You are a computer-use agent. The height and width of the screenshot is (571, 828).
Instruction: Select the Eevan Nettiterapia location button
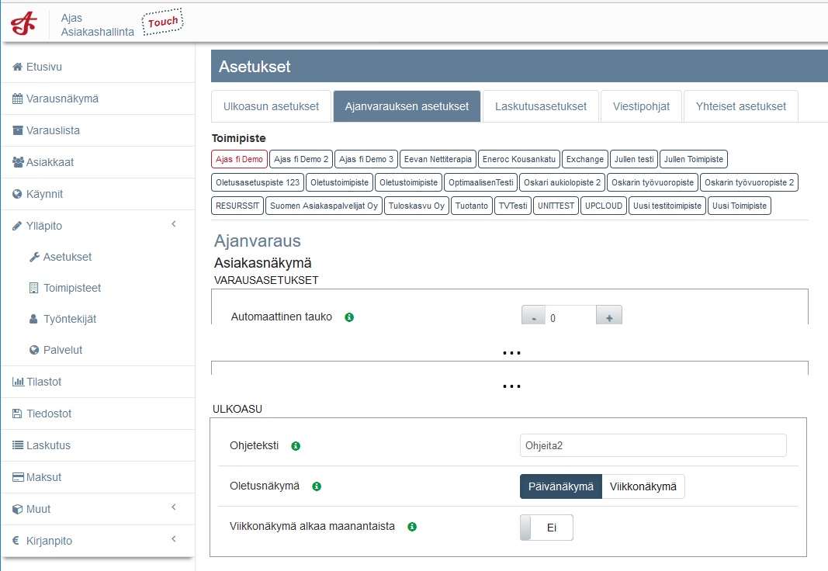(x=438, y=159)
